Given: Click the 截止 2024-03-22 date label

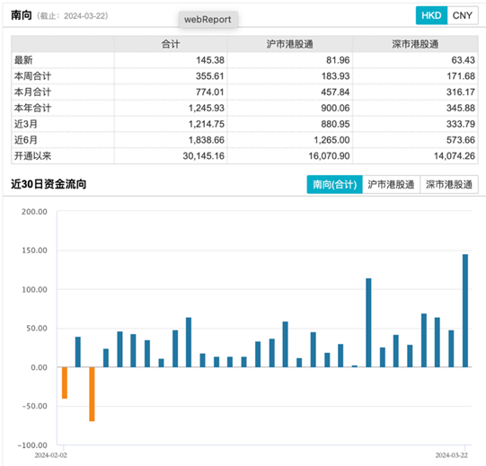Looking at the screenshot, I should 73,16.
